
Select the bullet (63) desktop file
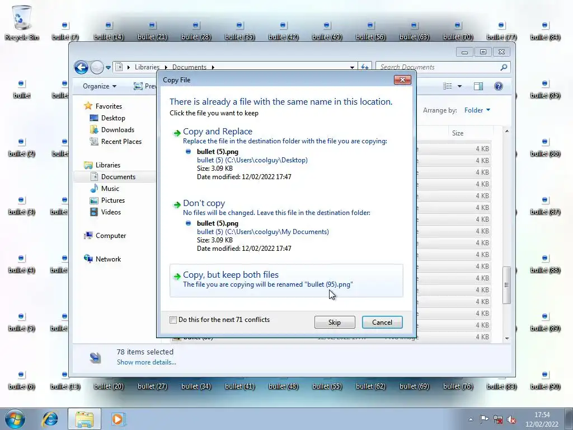click(x=415, y=31)
